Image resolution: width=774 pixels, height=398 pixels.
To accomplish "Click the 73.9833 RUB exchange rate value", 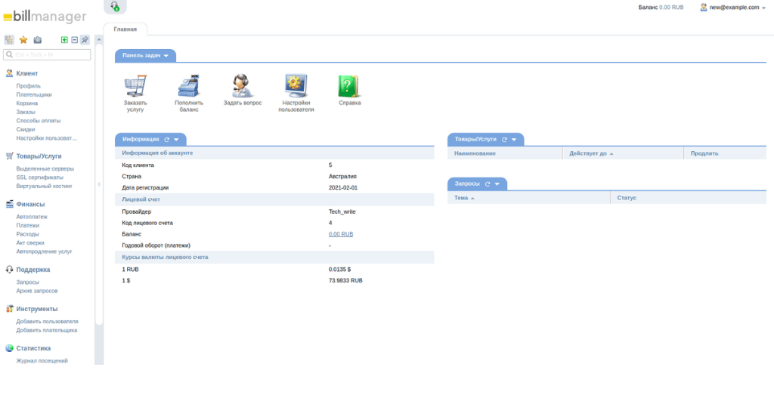I will point(345,281).
